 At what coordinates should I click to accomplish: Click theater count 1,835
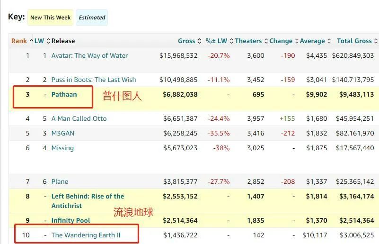256,220
